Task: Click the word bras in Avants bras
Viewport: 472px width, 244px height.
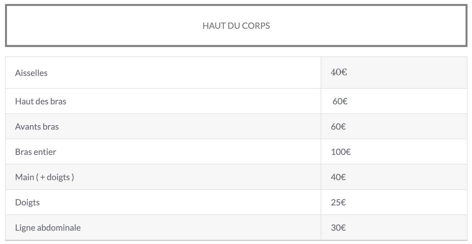Action: [51, 126]
